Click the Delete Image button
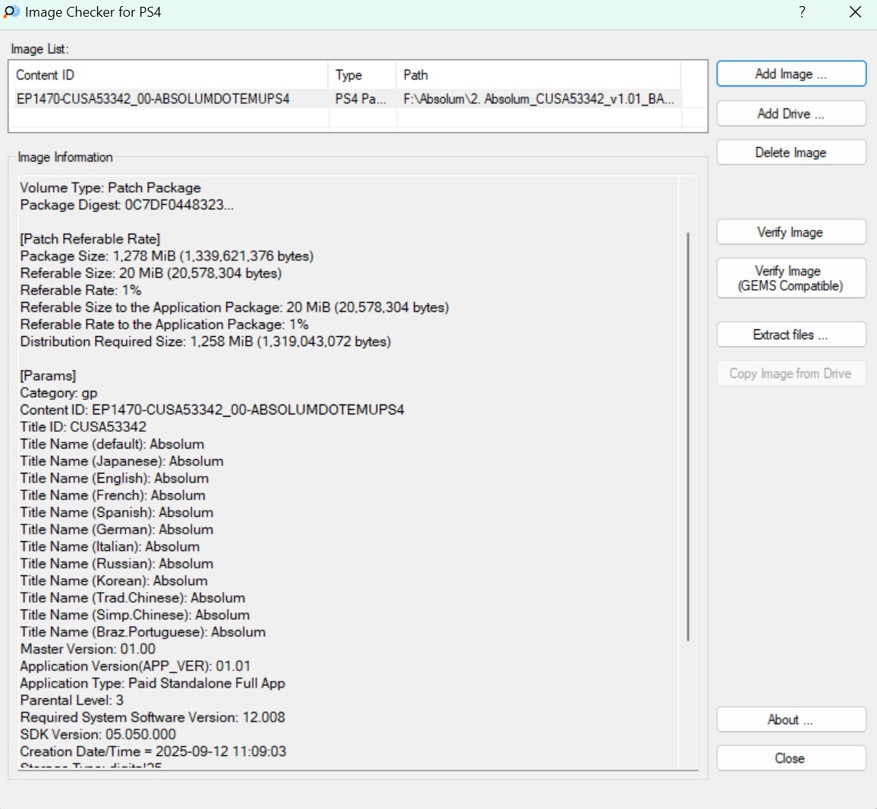The width and height of the screenshot is (877, 809). pyautogui.click(x=791, y=153)
